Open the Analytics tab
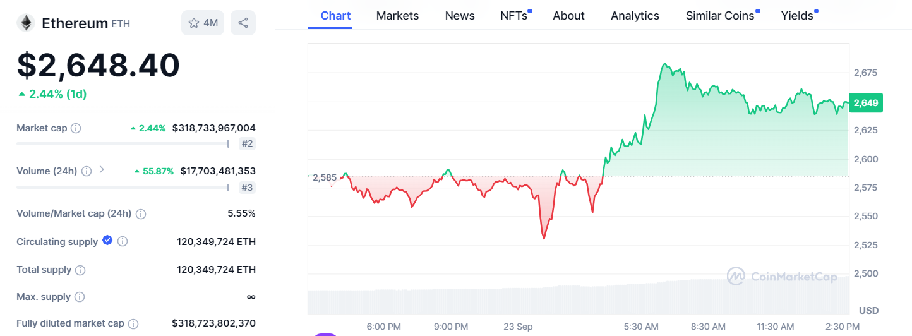The width and height of the screenshot is (912, 336). [635, 16]
